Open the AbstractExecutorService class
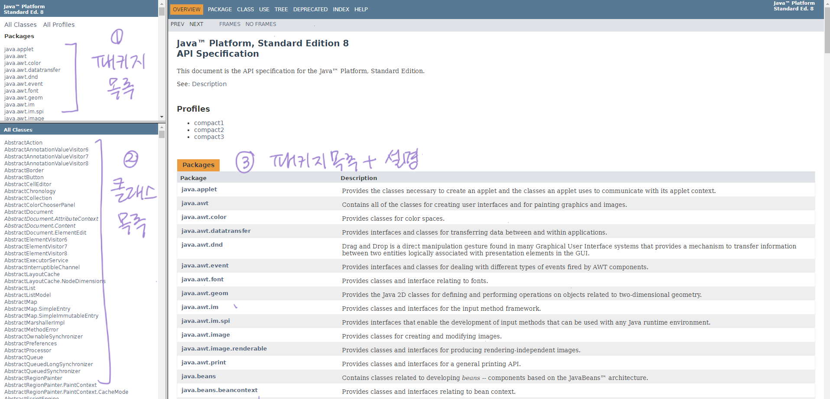This screenshot has width=830, height=399. point(36,261)
